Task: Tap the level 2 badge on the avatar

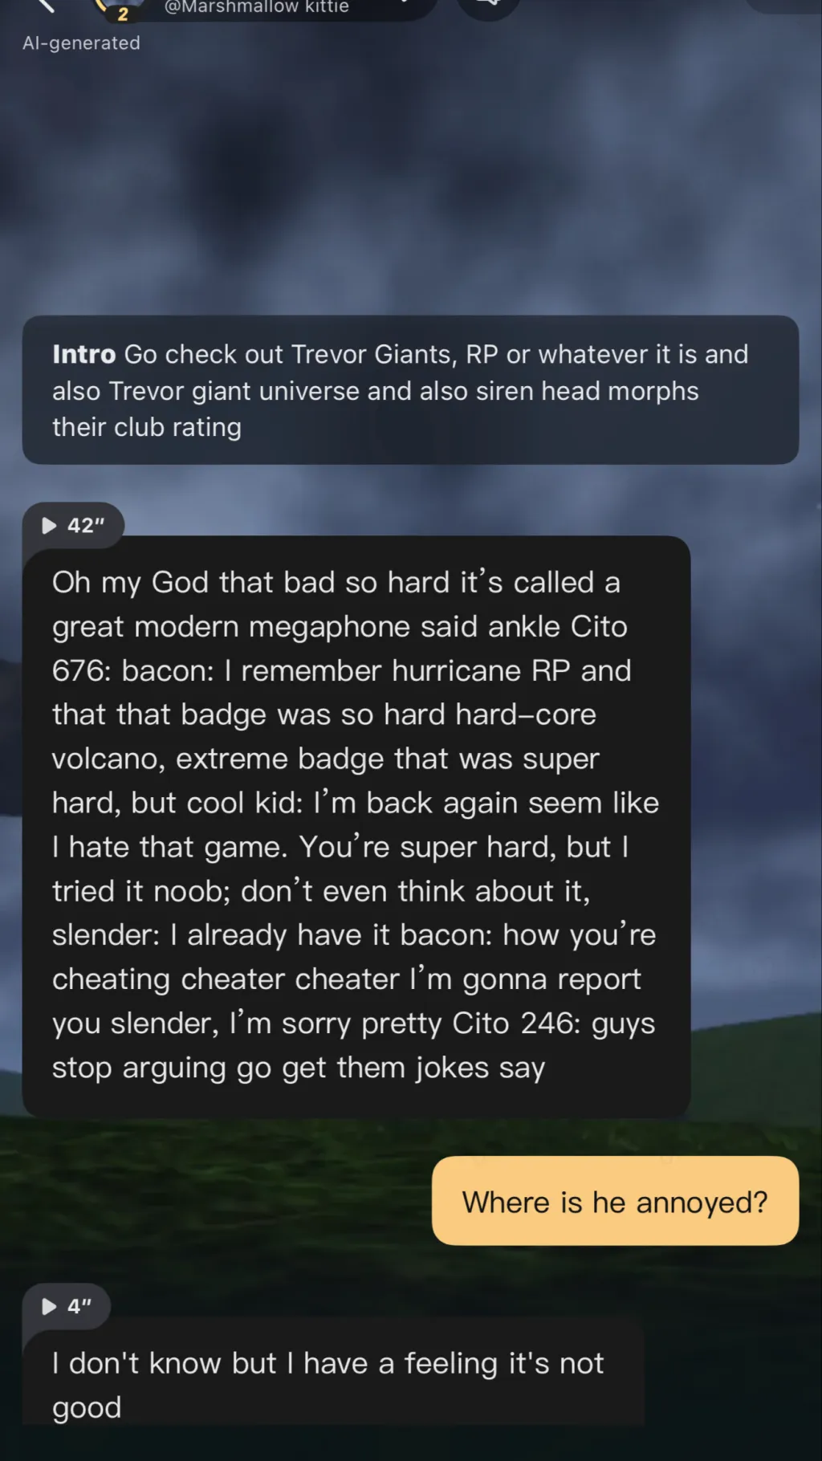Action: click(123, 14)
